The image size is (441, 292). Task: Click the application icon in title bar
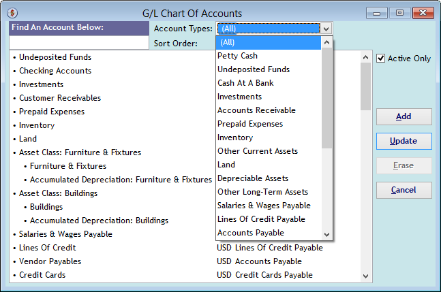12,13
